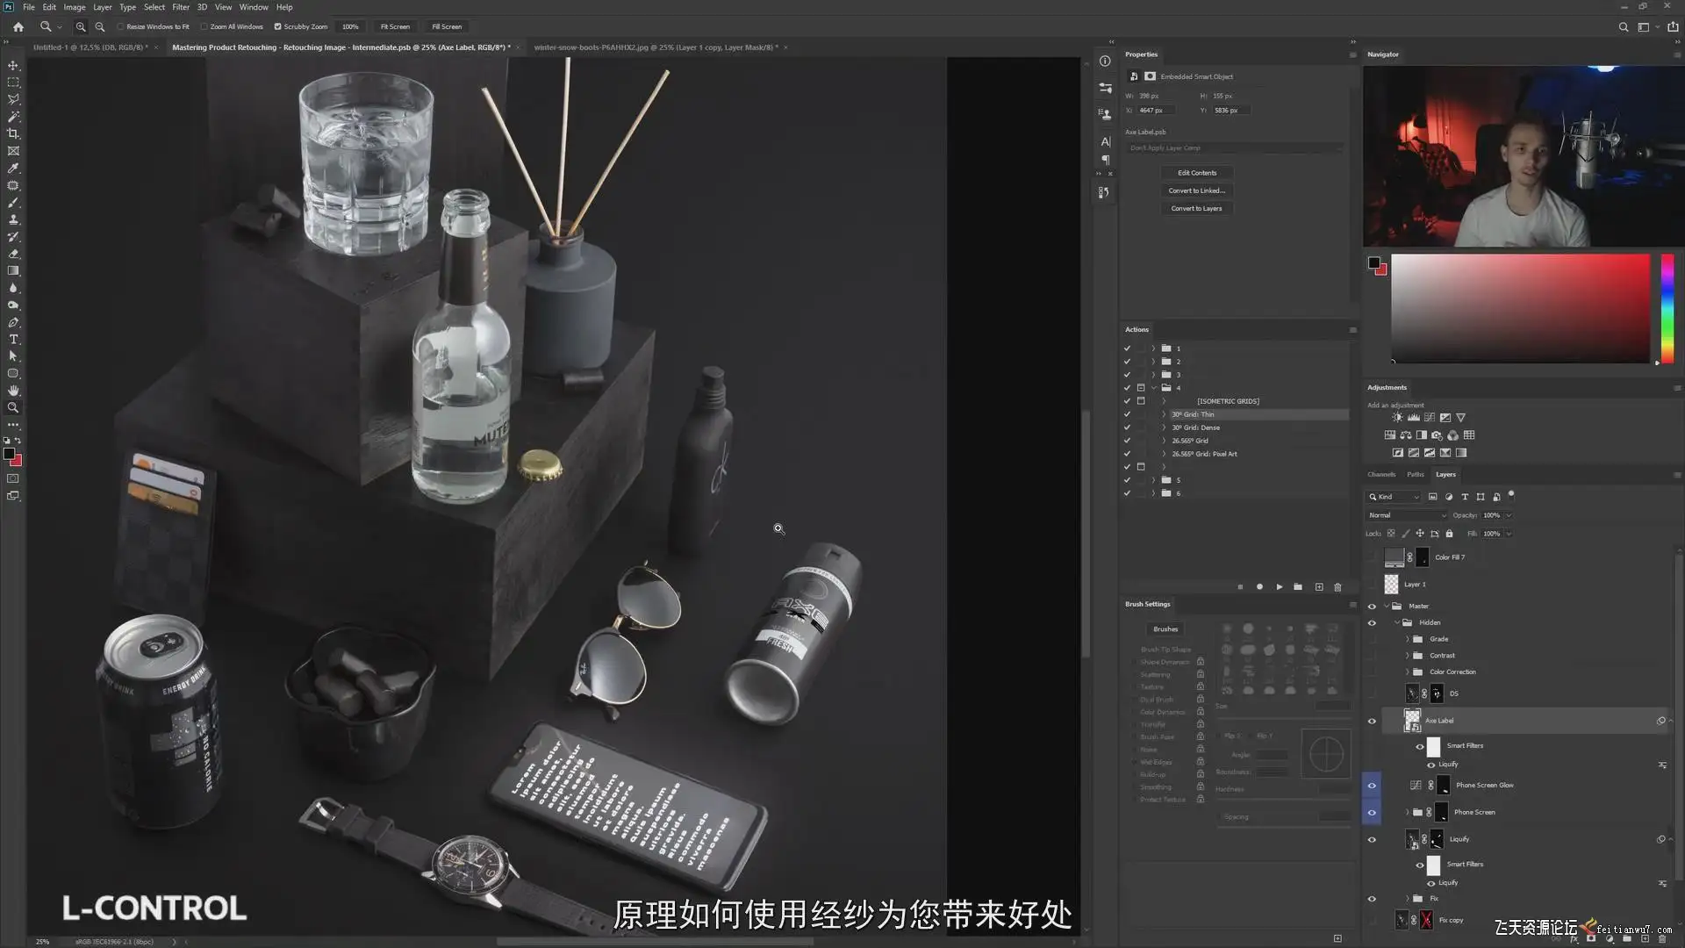
Task: Select the Crop tool
Action: coord(13,133)
